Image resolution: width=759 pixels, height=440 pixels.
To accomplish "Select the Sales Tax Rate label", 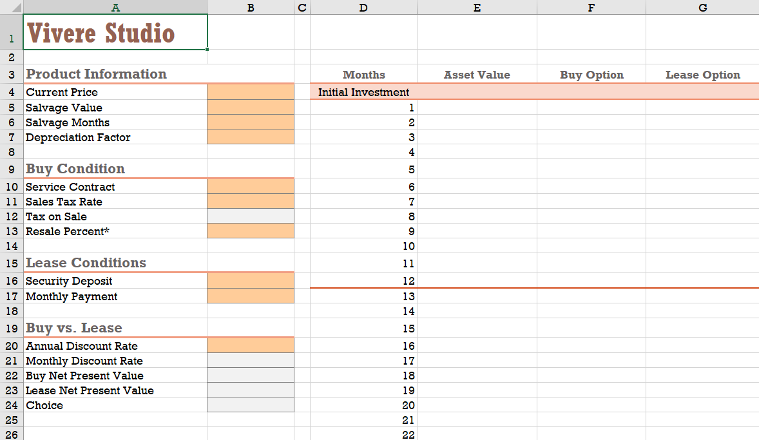I will [x=64, y=202].
